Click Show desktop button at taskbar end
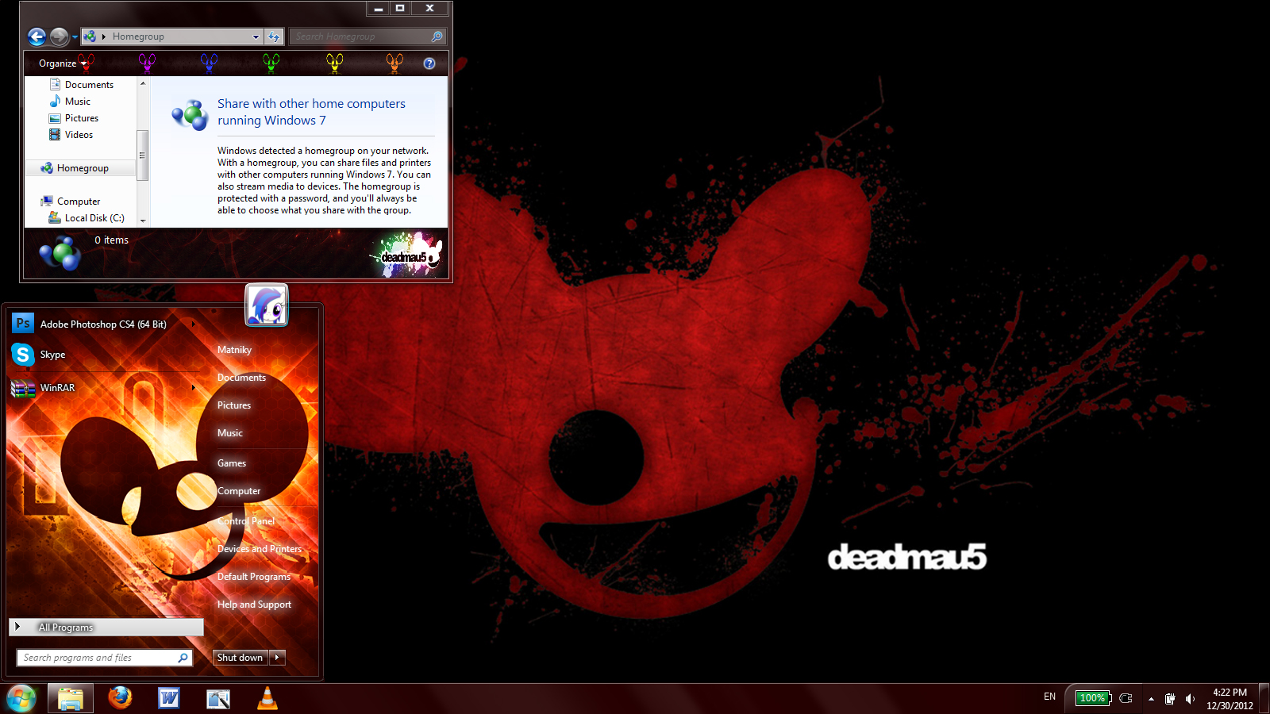This screenshot has height=714, width=1270. pos(1264,699)
